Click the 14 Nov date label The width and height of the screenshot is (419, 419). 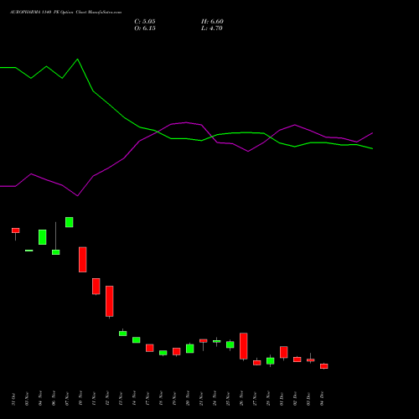tap(134, 399)
